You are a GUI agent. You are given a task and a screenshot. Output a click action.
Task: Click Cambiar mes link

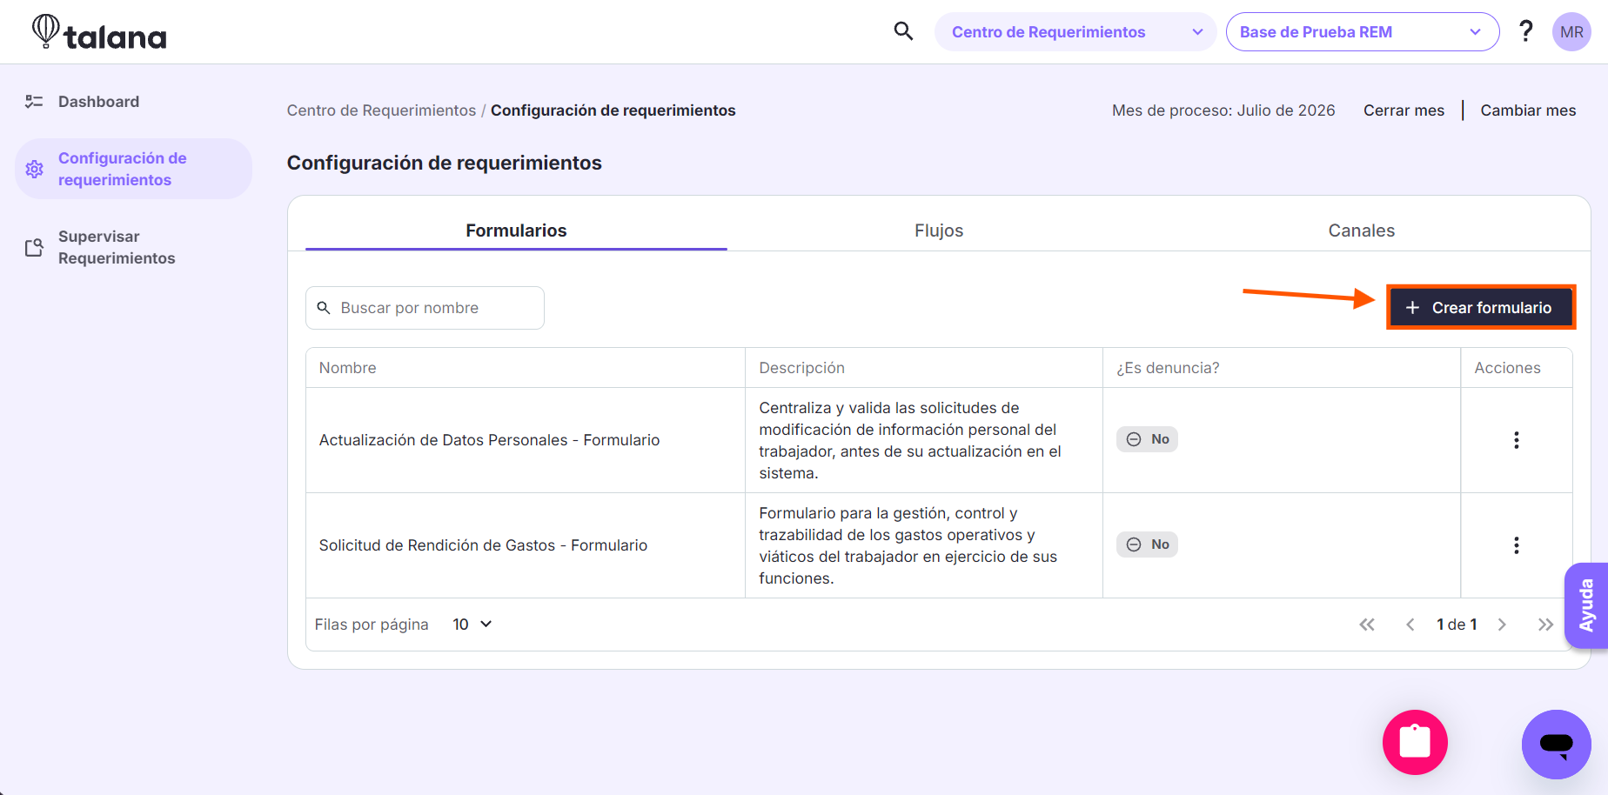tap(1528, 110)
